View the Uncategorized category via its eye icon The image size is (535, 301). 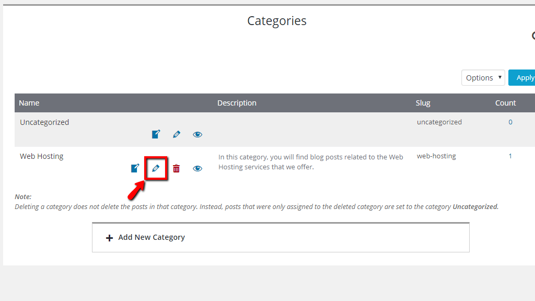coord(197,134)
